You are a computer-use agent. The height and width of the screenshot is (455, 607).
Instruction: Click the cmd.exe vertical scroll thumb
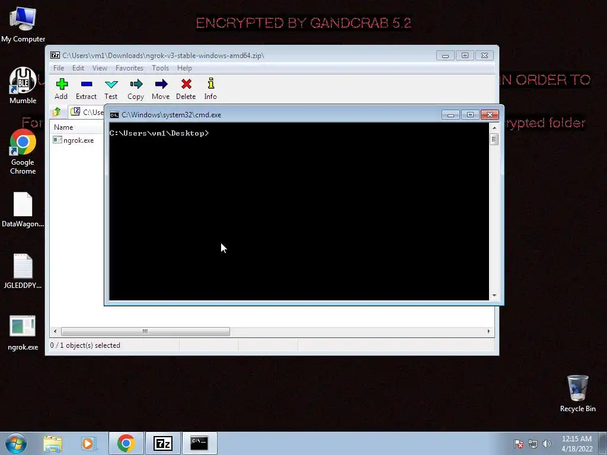[x=494, y=139]
